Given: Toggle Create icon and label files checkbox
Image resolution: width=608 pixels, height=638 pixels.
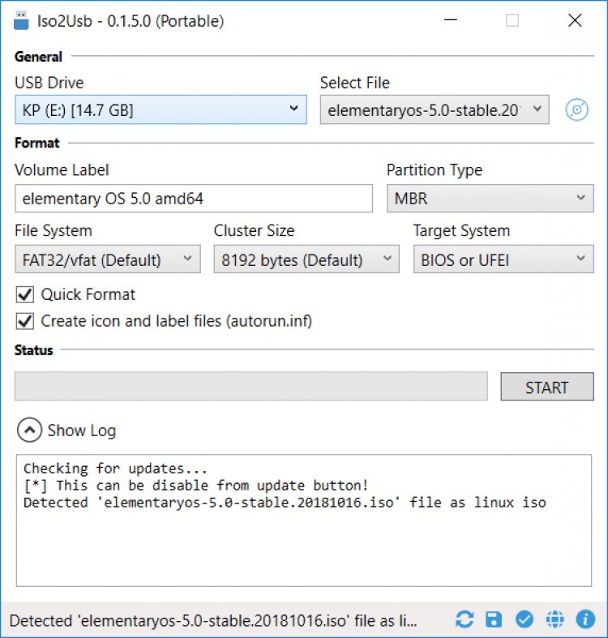Looking at the screenshot, I should [24, 322].
